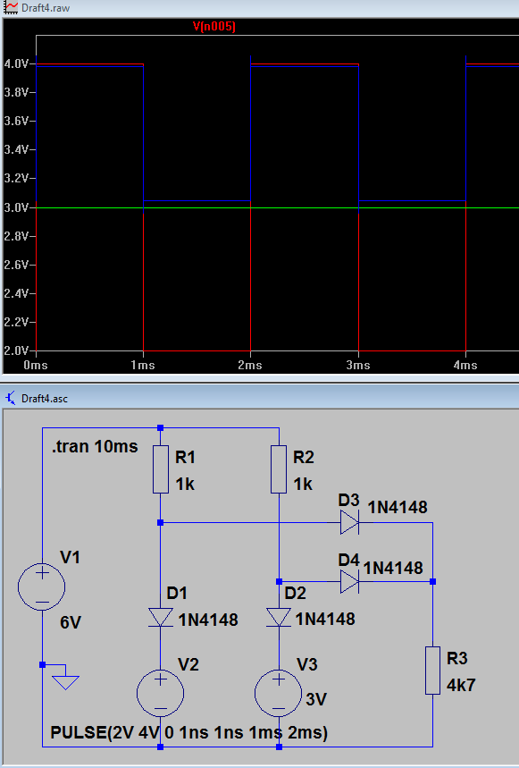Select diode D2 symbol
Image resolution: width=519 pixels, height=768 pixels.
279,617
